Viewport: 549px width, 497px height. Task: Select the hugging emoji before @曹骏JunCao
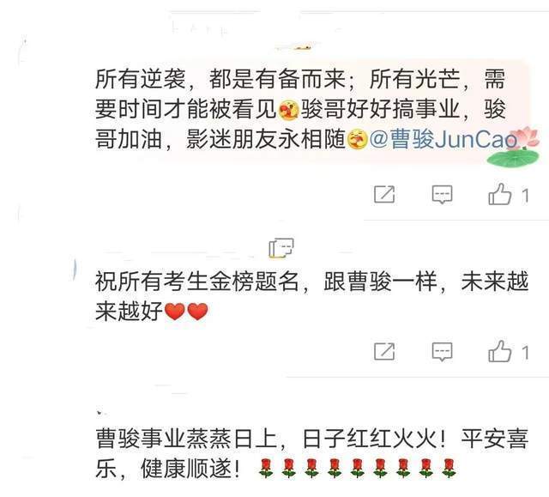pyautogui.click(x=357, y=139)
